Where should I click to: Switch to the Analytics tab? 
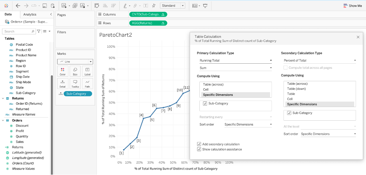[30, 14]
